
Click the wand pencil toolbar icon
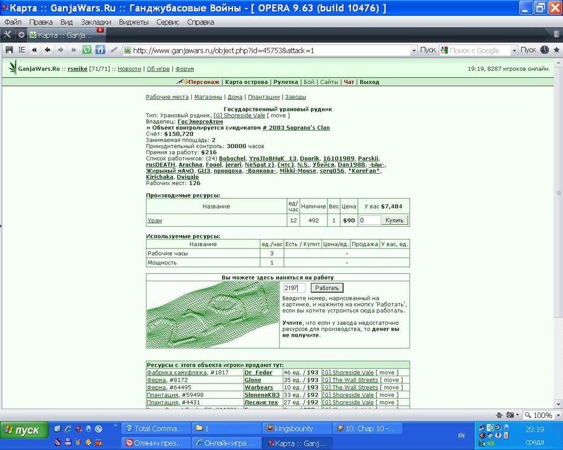[x=114, y=50]
